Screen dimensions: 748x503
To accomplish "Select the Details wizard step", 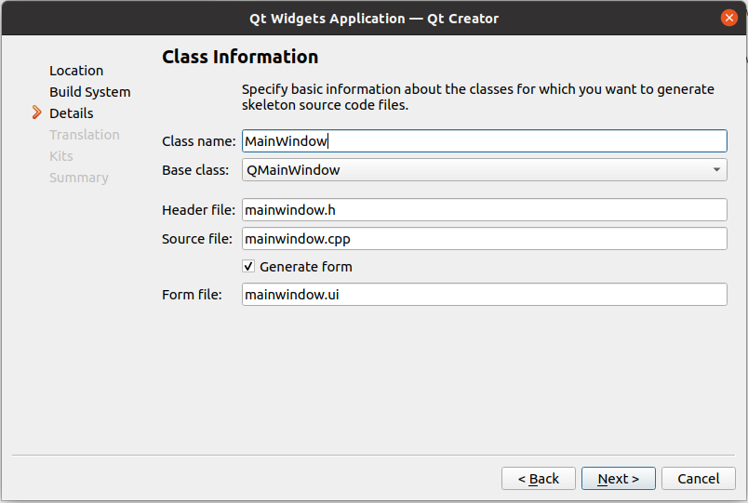I will click(72, 113).
